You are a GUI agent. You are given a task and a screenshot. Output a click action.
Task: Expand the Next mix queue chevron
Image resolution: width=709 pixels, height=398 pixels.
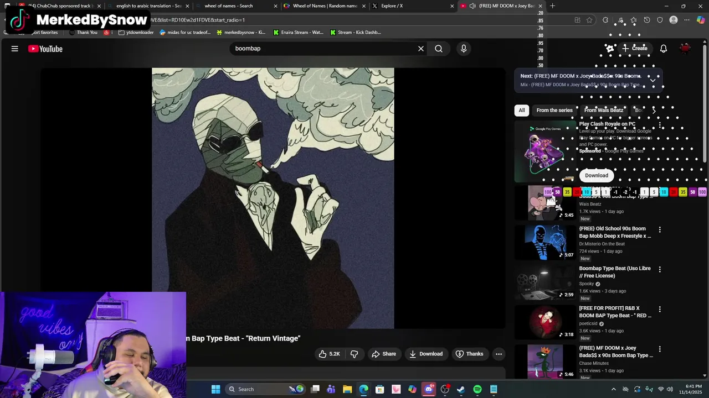pyautogui.click(x=653, y=80)
